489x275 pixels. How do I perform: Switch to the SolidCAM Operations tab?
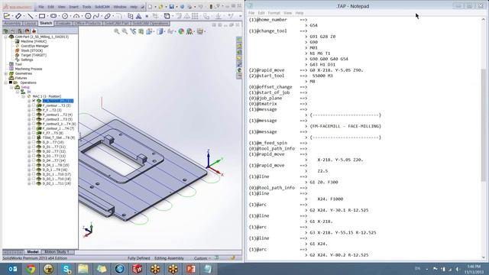tap(151, 24)
